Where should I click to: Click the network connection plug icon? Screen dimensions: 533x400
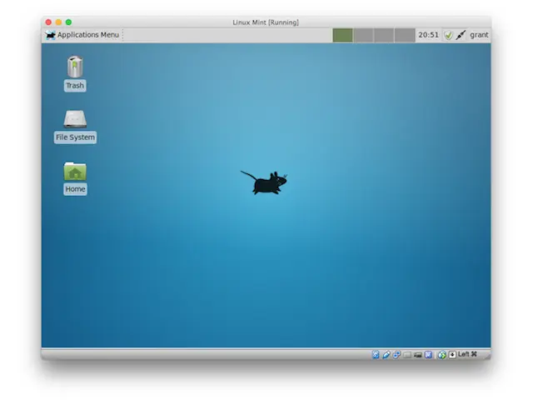(461, 35)
